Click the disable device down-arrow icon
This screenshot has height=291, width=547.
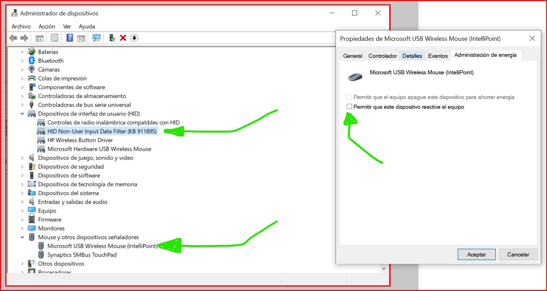[x=134, y=38]
